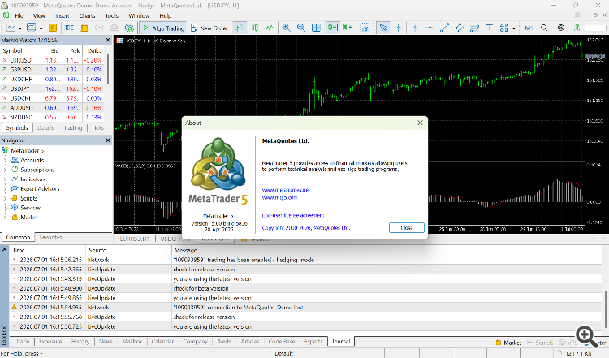Expand the Accounts node in Navigator

[5, 160]
